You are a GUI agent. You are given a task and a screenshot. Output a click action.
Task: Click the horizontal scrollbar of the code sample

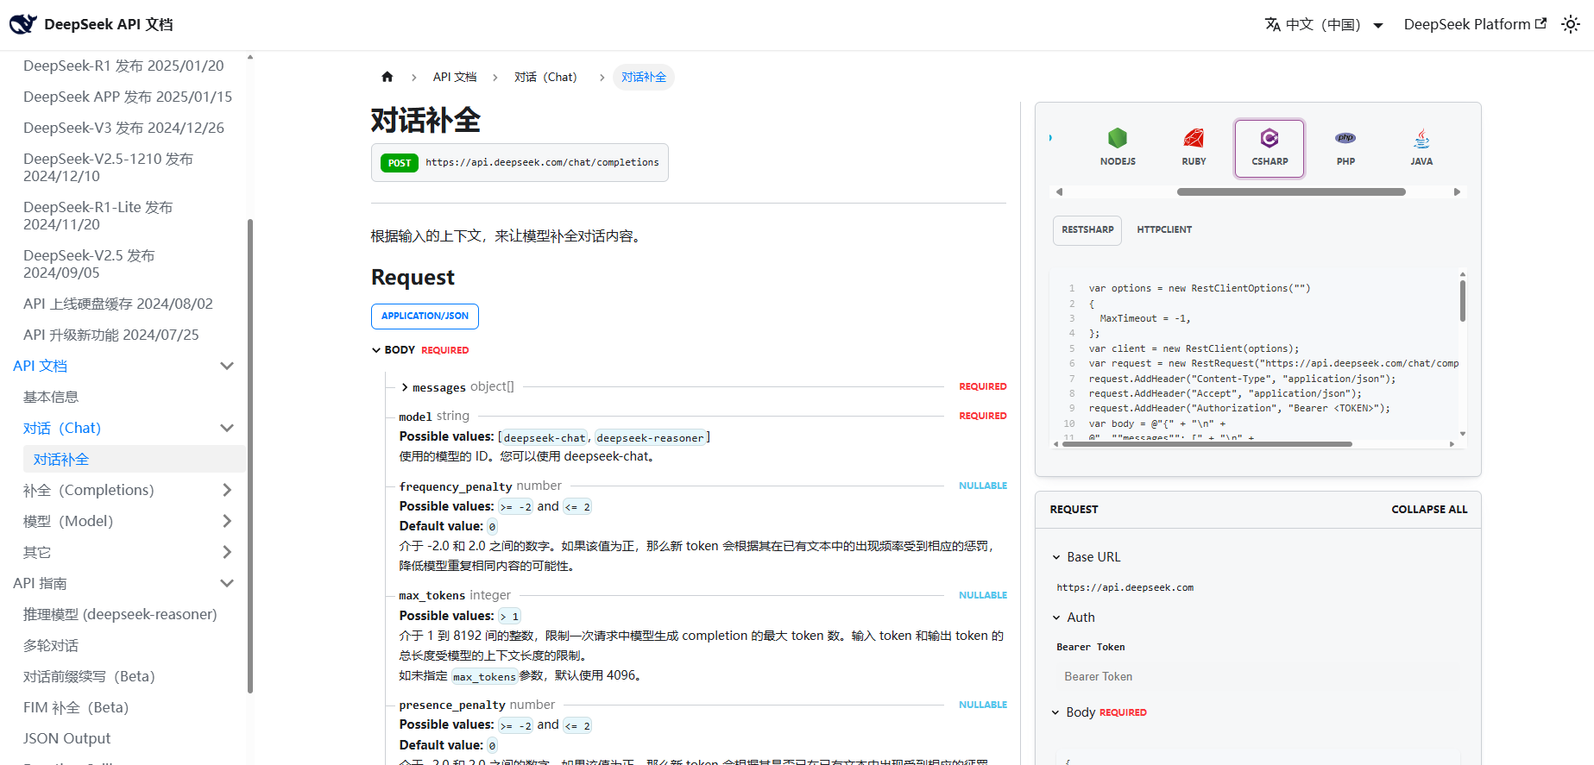[1207, 444]
